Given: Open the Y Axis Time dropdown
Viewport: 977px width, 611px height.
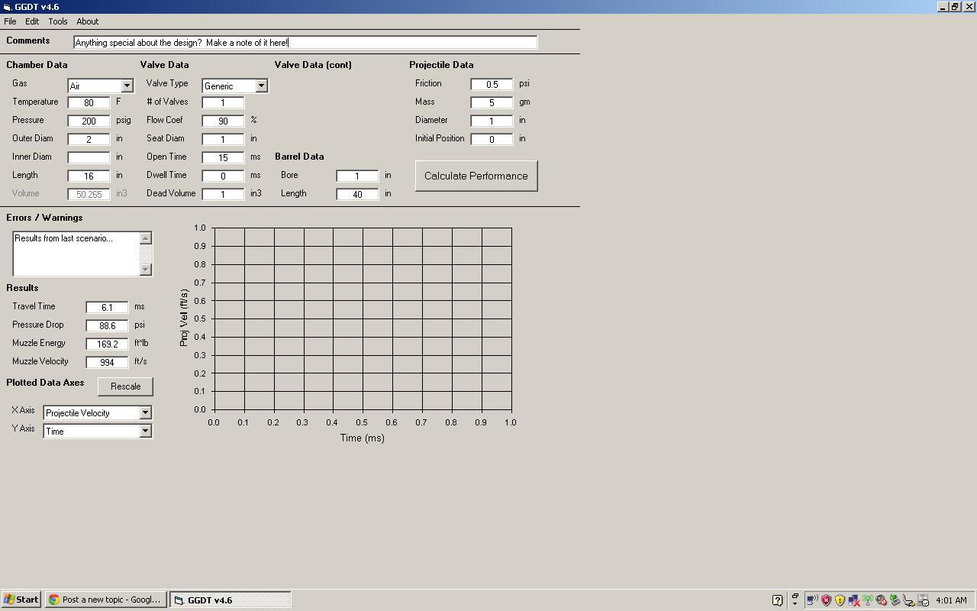Looking at the screenshot, I should [145, 432].
